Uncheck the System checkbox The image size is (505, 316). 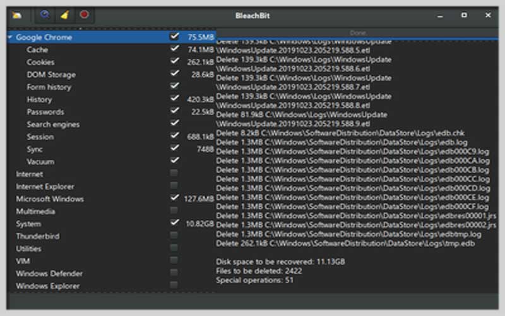[174, 222]
